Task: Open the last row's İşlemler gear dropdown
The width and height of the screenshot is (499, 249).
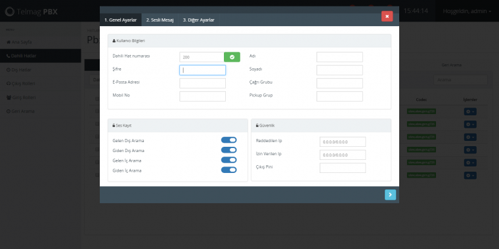Action: tap(470, 176)
